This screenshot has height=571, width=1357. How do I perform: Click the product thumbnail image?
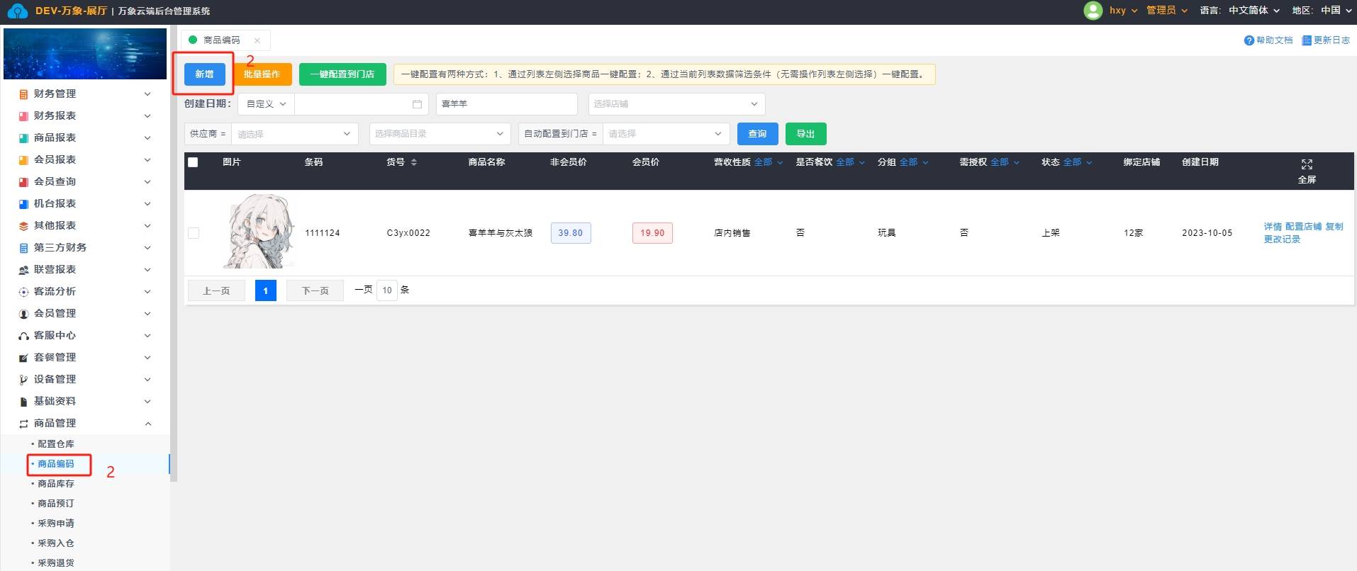pos(259,232)
